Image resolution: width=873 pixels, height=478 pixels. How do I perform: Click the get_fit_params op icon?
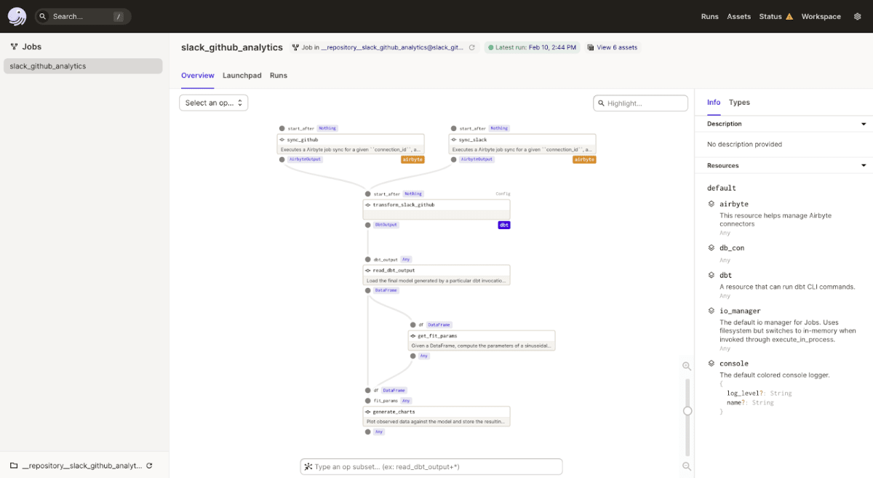[412, 336]
